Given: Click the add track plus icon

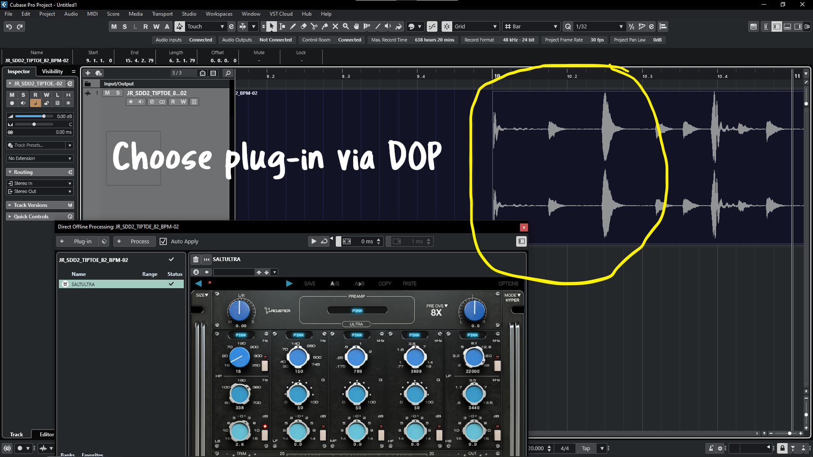Looking at the screenshot, I should click(x=88, y=73).
